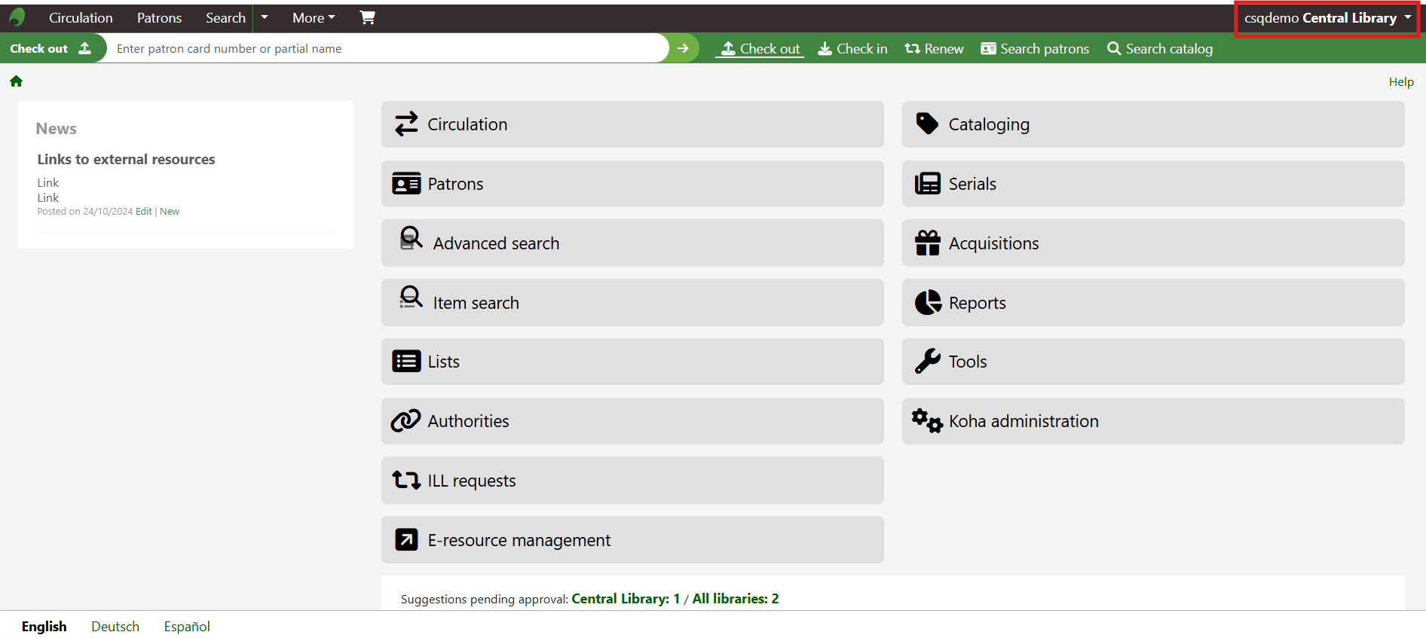Submit checkout with the arrow button
1426x638 pixels.
coord(683,48)
